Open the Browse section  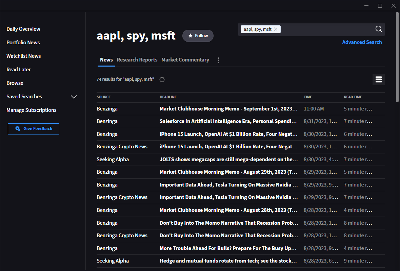click(x=15, y=83)
